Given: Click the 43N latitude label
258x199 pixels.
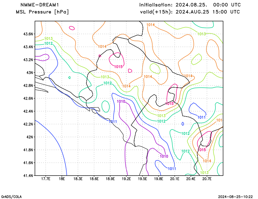Looking at the screenshot, I should pyautogui.click(x=30, y=73).
